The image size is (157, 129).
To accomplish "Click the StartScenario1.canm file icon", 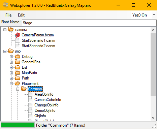I will [18, 40].
